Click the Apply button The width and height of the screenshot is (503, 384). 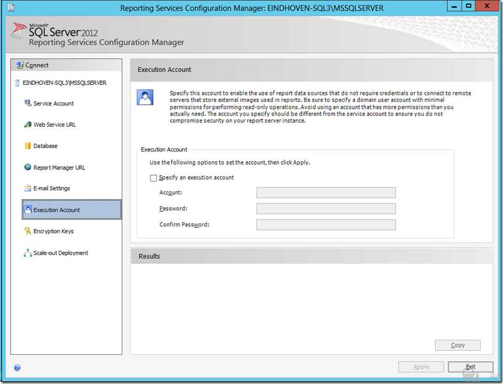pyautogui.click(x=421, y=367)
